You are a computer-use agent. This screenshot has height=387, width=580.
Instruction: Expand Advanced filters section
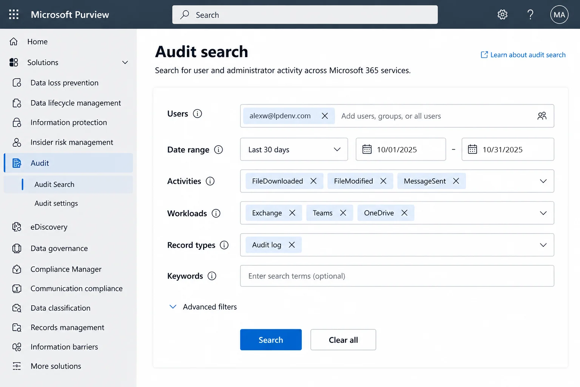point(203,307)
